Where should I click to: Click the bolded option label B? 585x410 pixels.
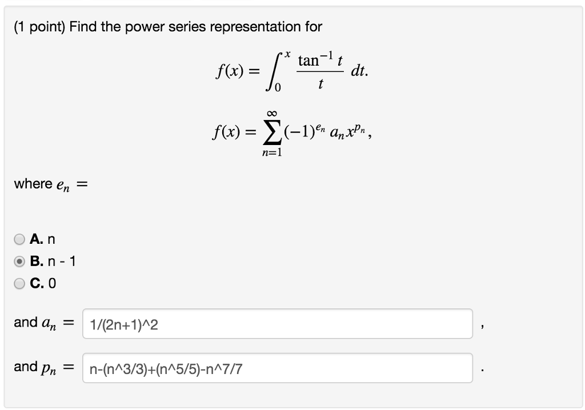click(x=35, y=262)
